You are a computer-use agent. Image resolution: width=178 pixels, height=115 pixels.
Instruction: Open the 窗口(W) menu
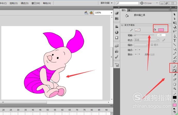click(36, 3)
